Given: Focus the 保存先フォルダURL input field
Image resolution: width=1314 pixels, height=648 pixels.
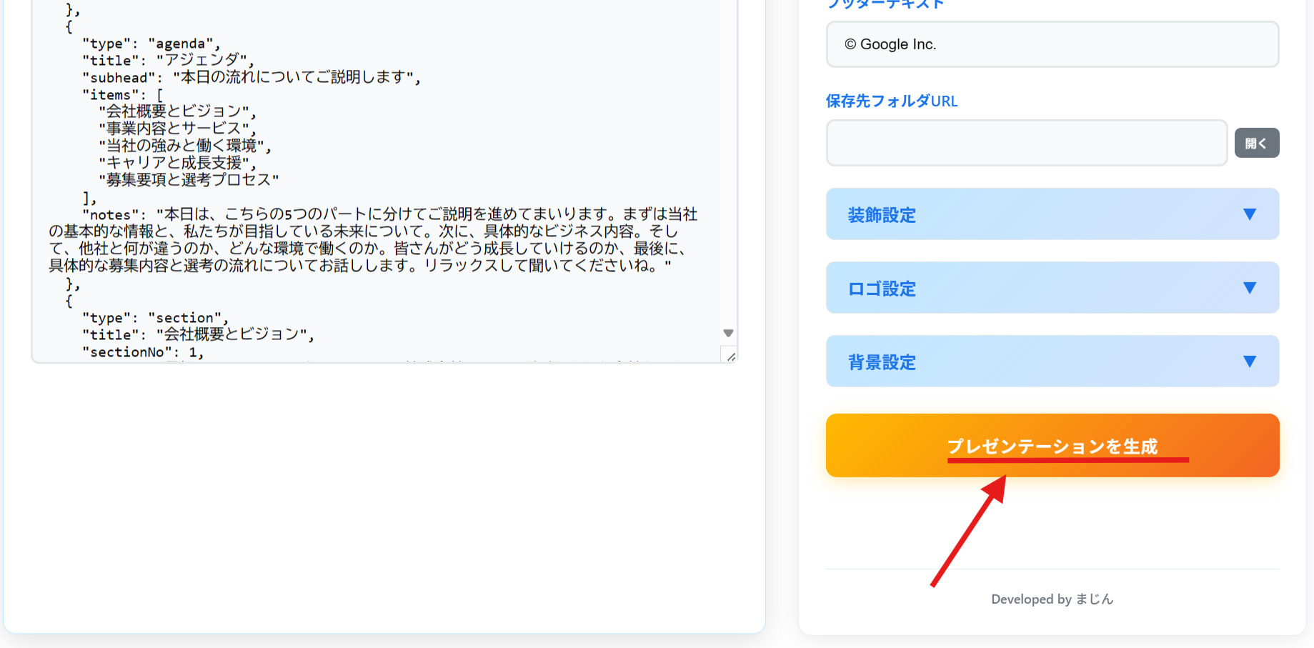Looking at the screenshot, I should tap(1026, 143).
